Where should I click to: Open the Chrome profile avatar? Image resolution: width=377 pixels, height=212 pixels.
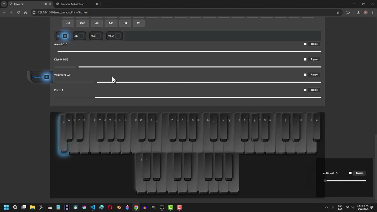366,12
